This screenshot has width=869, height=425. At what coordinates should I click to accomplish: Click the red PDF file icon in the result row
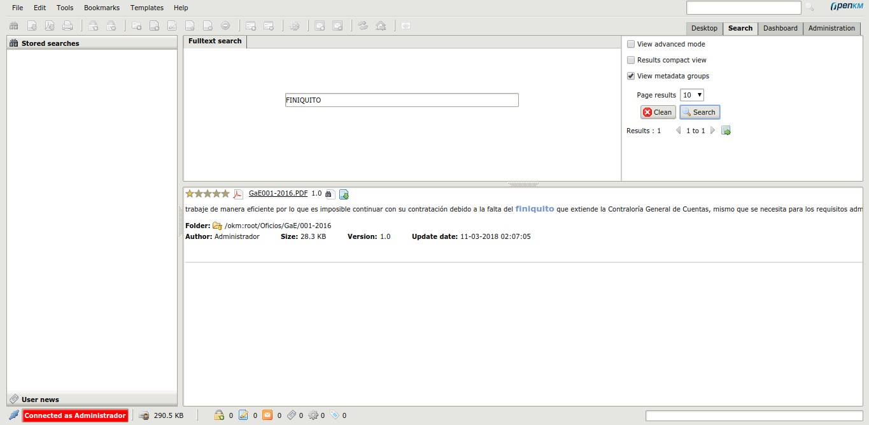238,194
